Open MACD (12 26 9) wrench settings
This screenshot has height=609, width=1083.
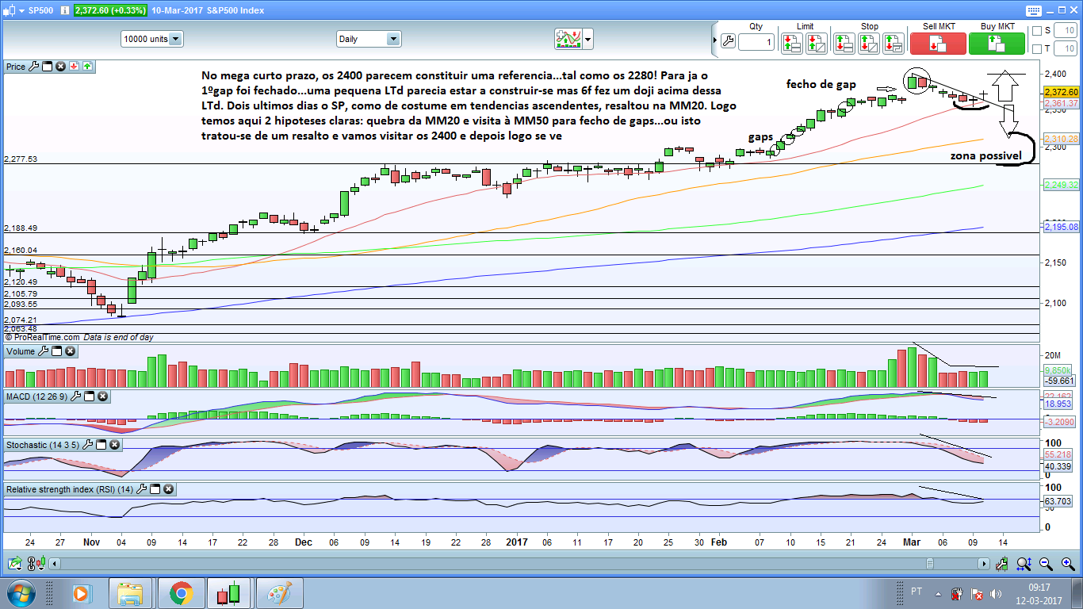coord(76,396)
